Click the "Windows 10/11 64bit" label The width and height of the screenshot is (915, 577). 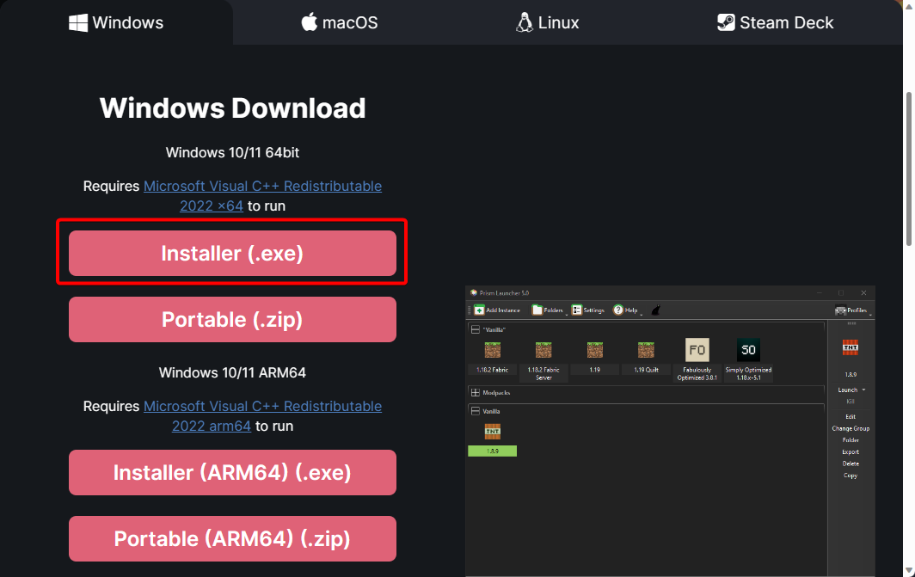[x=232, y=152]
